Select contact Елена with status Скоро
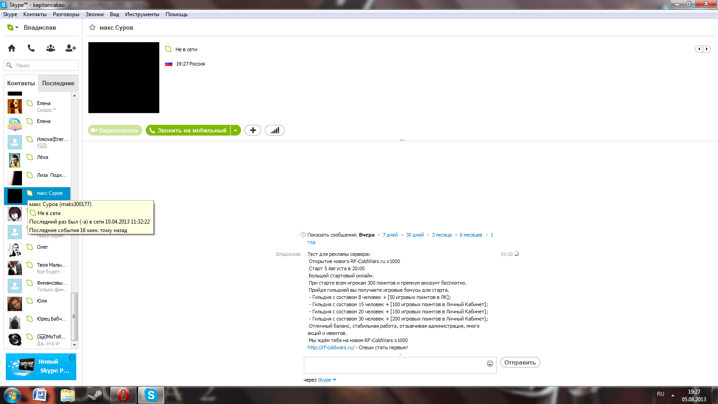The width and height of the screenshot is (718, 404). coord(38,106)
